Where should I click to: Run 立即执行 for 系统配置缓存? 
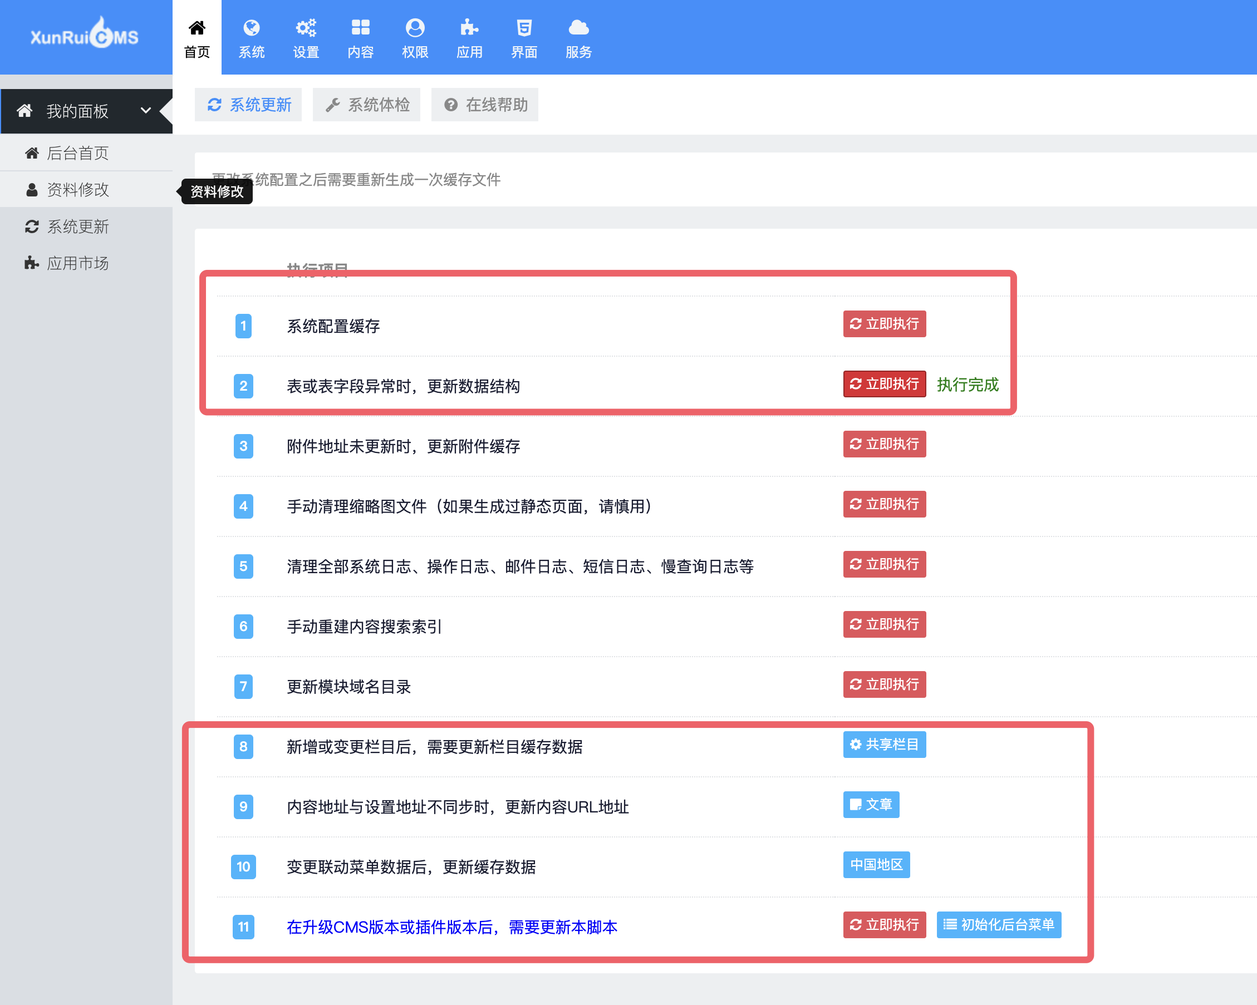tap(885, 323)
